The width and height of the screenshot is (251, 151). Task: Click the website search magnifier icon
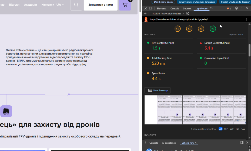tap(76, 5)
